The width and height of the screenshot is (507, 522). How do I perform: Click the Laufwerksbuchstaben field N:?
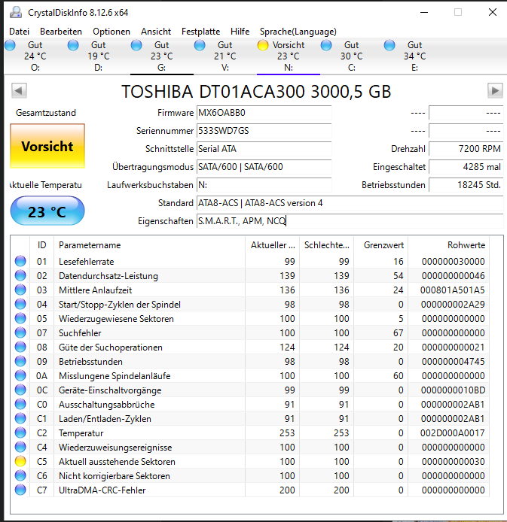(x=264, y=185)
